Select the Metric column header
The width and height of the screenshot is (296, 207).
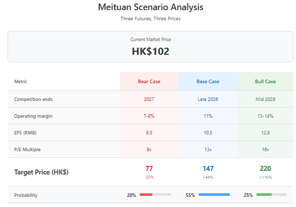tap(21, 82)
